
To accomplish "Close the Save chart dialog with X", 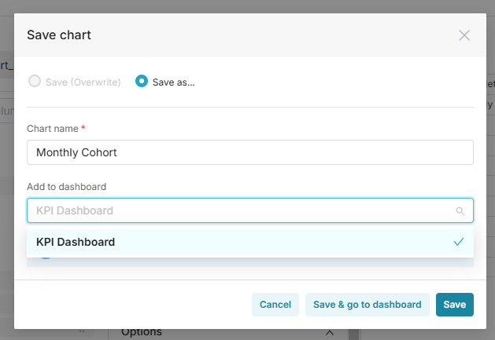I will click(x=464, y=35).
